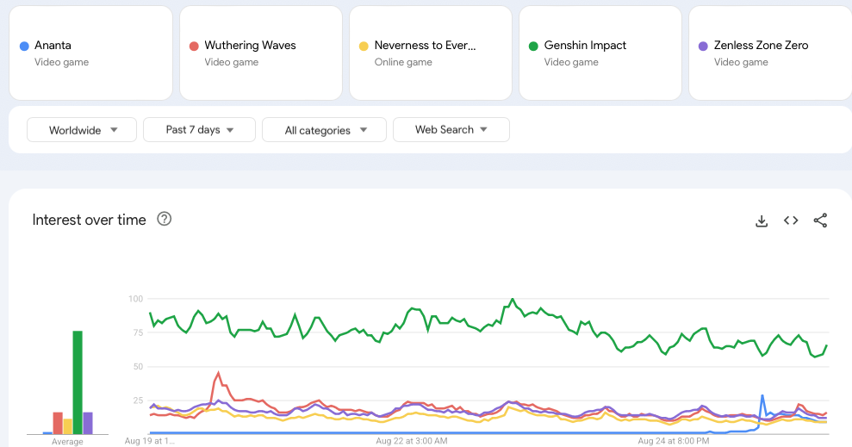Screen dimensions: 852x447
Task: Click the blue dot next to Ananta
Action: click(24, 47)
